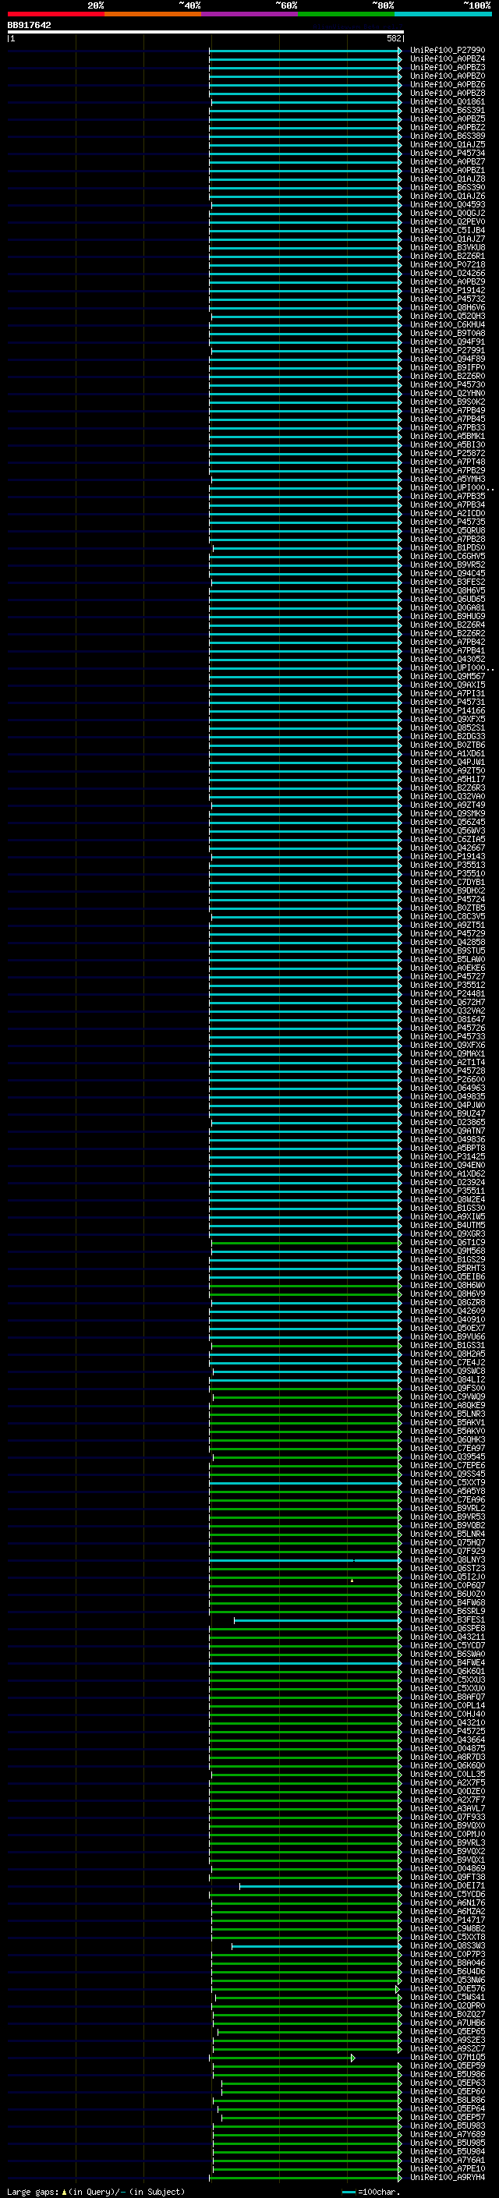Select label UniRef100_P07218
Viewport: 499px width, 2198px height.
[448, 264]
